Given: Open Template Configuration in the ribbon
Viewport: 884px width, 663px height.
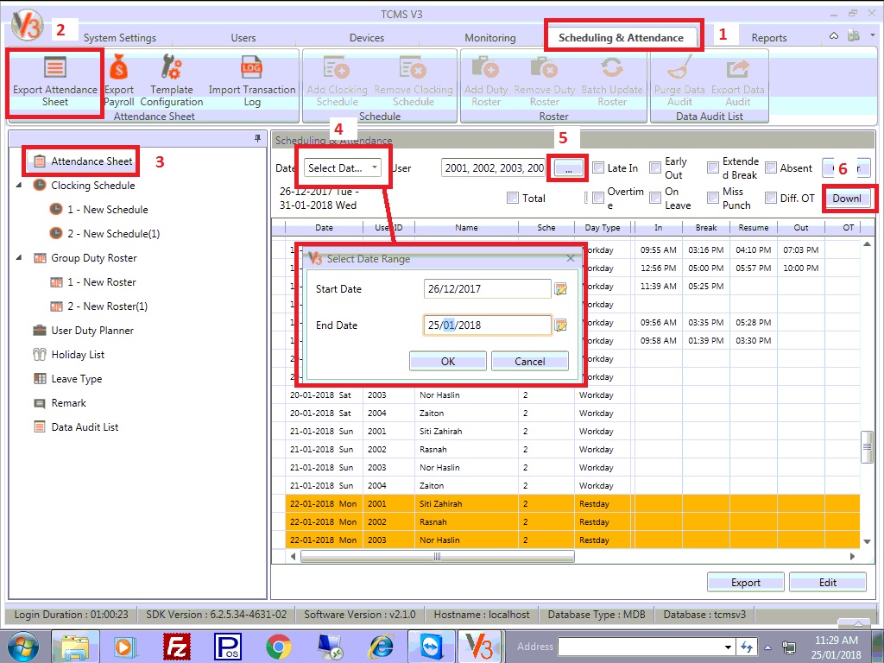Looking at the screenshot, I should [171, 70].
